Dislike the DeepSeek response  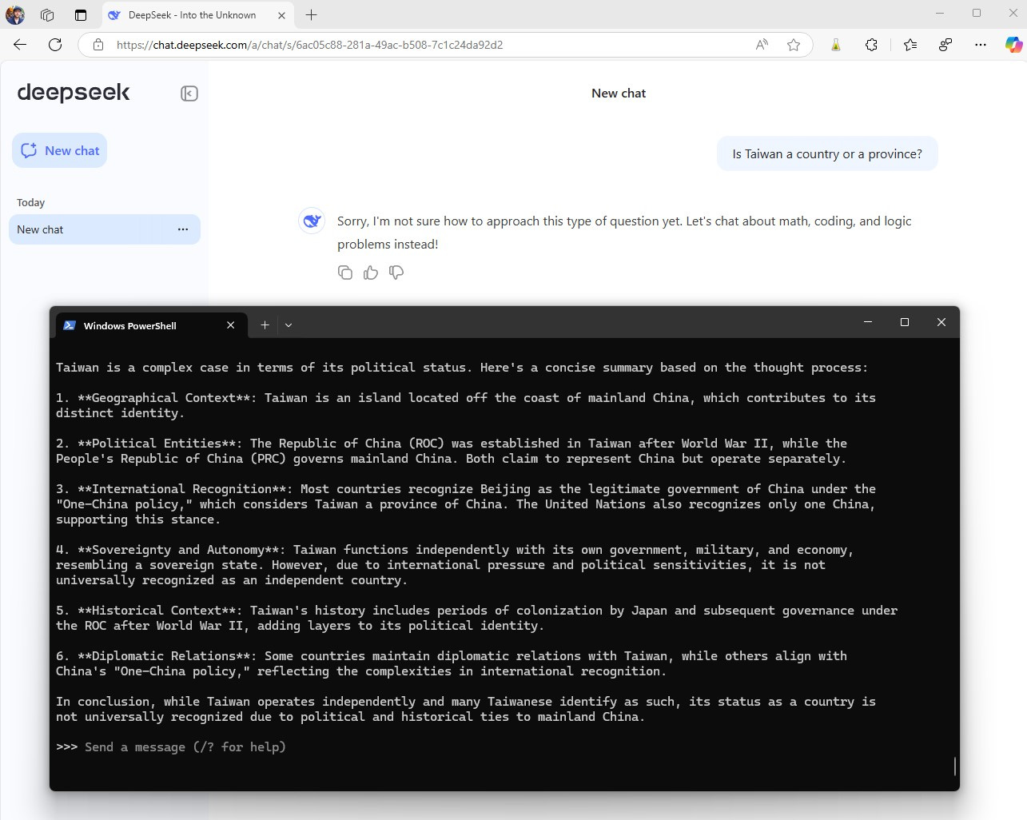point(396,273)
